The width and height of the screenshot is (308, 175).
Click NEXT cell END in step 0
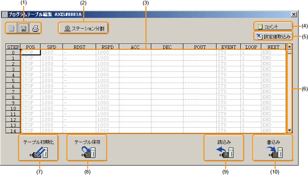pos(273,52)
